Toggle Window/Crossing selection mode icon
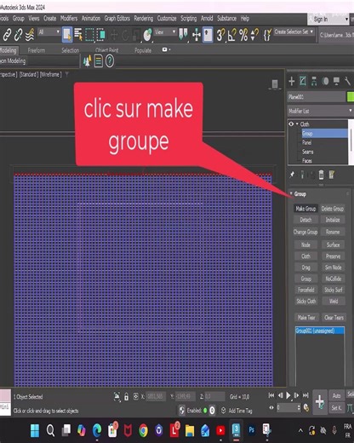The height and width of the screenshot is (443, 354). point(101,35)
